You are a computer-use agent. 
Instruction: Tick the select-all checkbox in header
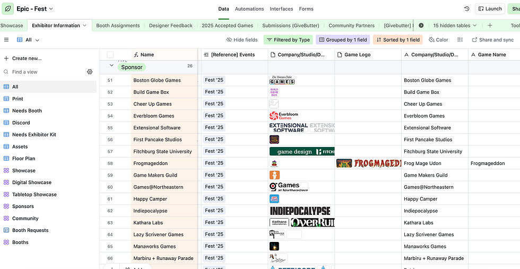(x=110, y=55)
